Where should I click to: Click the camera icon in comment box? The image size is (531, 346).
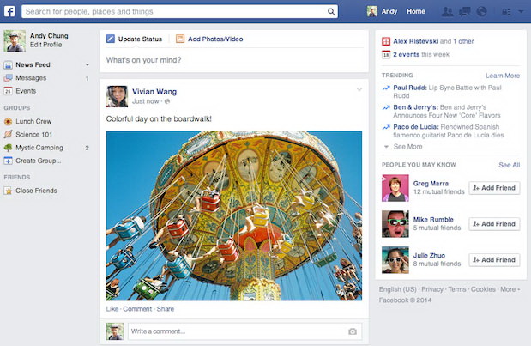coord(352,331)
